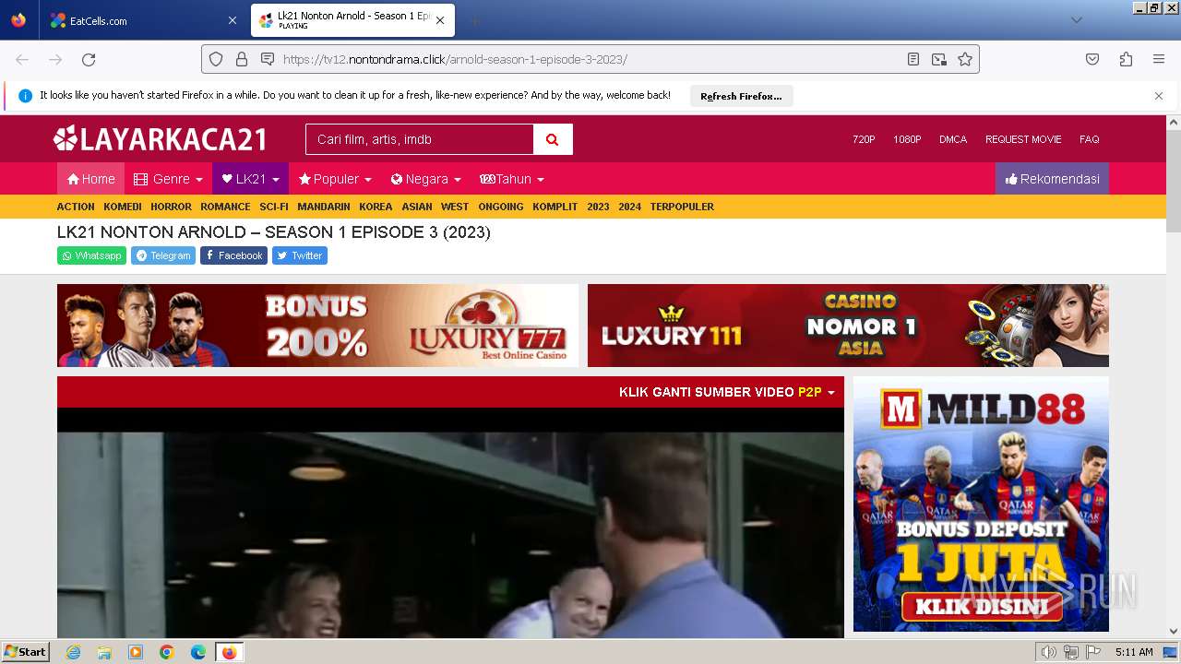Open the DMCA link
The image size is (1181, 664).
pyautogui.click(x=953, y=139)
